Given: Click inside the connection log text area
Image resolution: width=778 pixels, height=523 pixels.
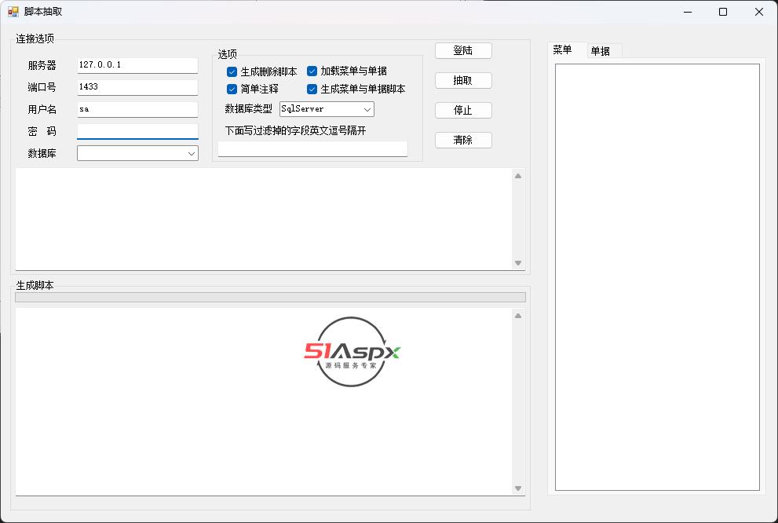Looking at the screenshot, I should click(x=264, y=219).
